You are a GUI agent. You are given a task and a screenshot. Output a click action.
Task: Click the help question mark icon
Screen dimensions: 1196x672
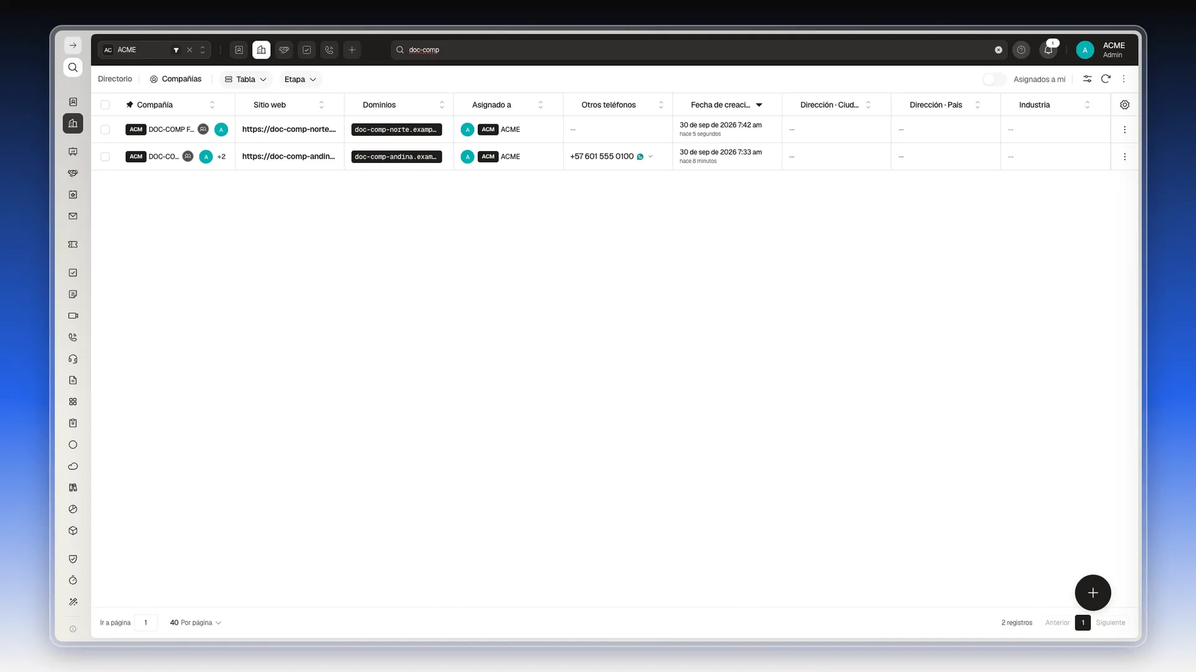[x=1021, y=50]
